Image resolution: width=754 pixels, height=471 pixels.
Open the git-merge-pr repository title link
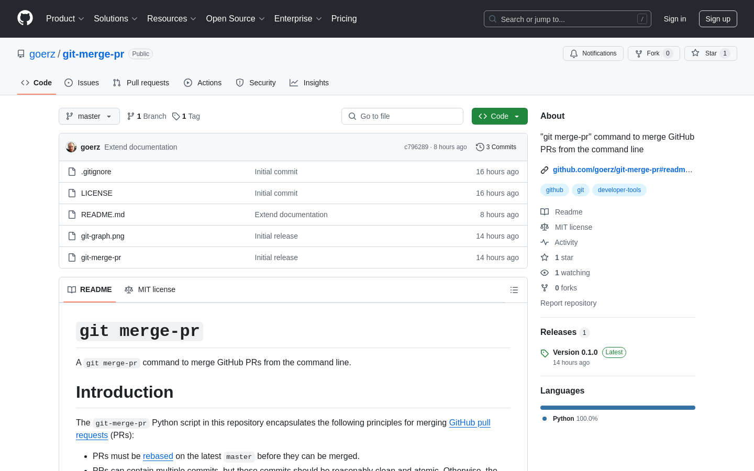click(93, 54)
